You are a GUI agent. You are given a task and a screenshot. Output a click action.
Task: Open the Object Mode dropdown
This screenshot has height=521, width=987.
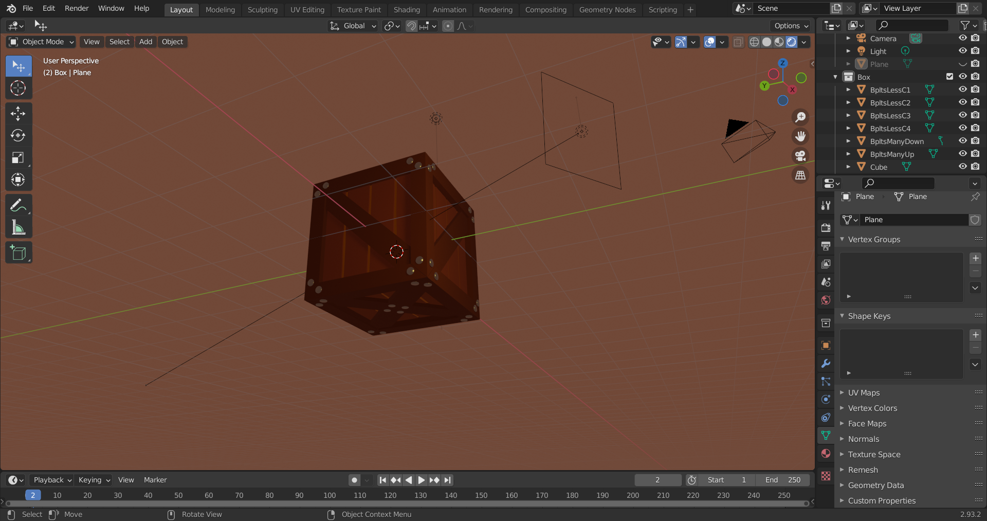(42, 42)
